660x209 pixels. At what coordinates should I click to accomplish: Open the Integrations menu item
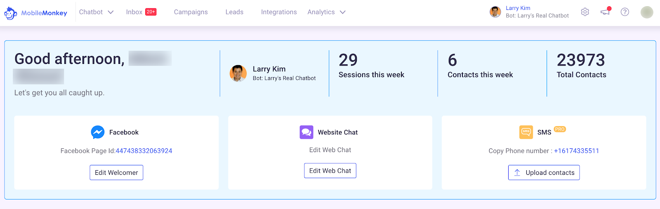pos(279,12)
